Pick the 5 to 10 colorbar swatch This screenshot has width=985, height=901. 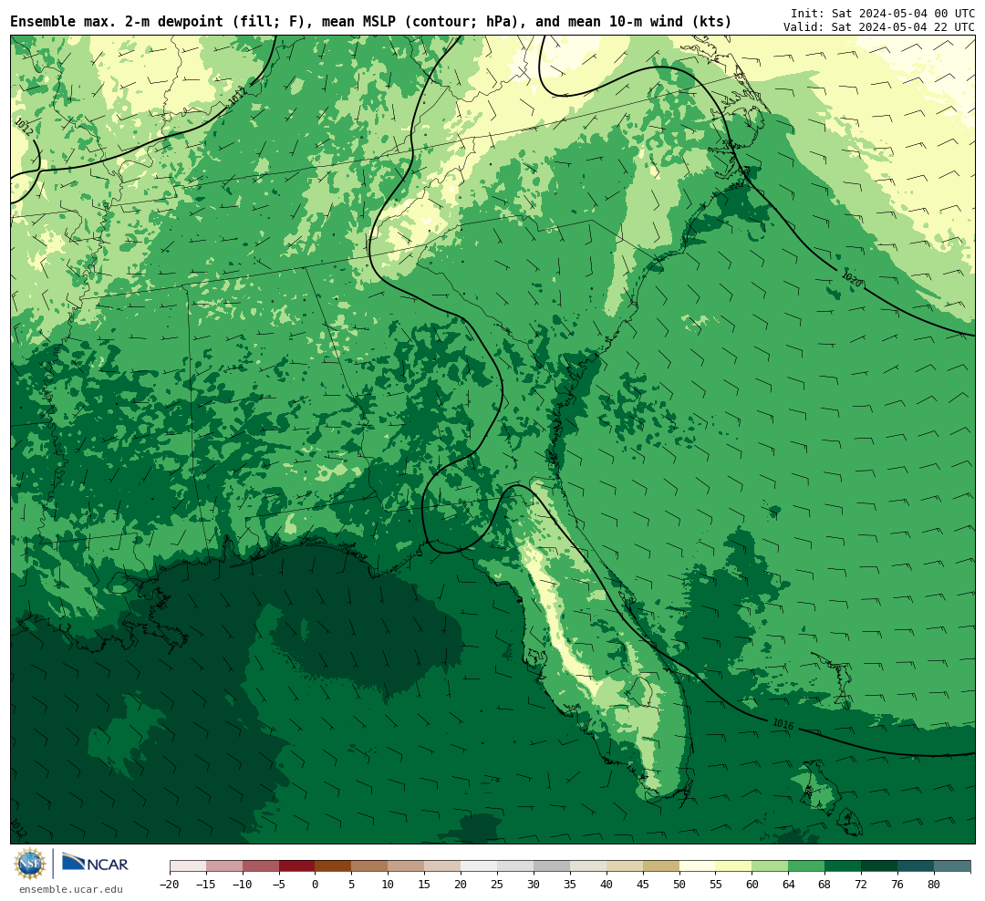[370, 866]
